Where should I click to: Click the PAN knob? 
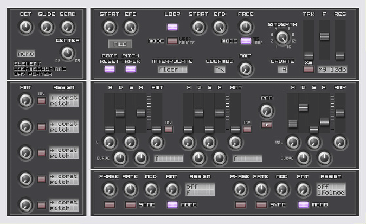(267, 111)
